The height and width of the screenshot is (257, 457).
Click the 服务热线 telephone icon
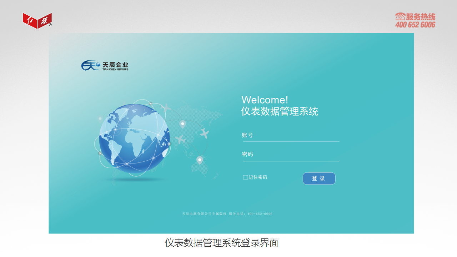point(400,16)
